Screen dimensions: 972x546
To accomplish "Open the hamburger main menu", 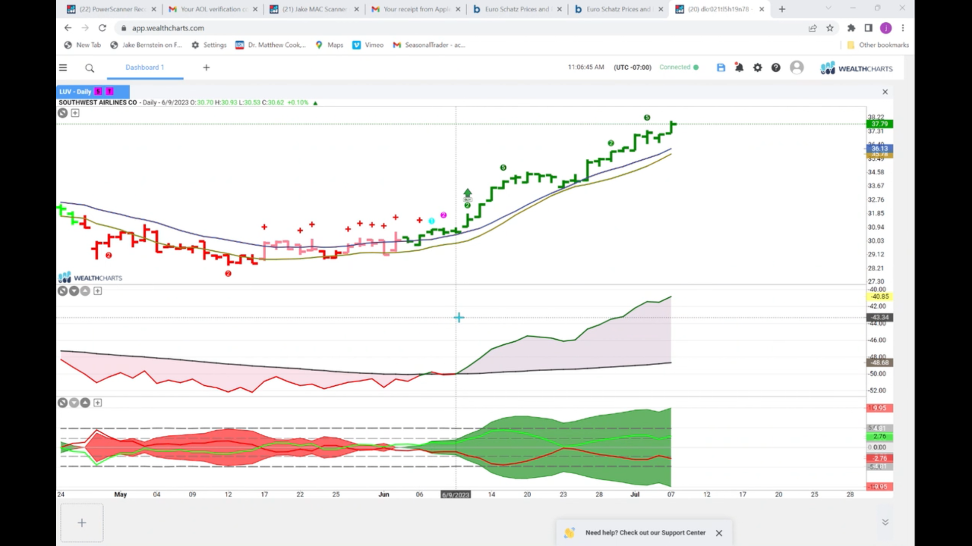I will coord(63,68).
